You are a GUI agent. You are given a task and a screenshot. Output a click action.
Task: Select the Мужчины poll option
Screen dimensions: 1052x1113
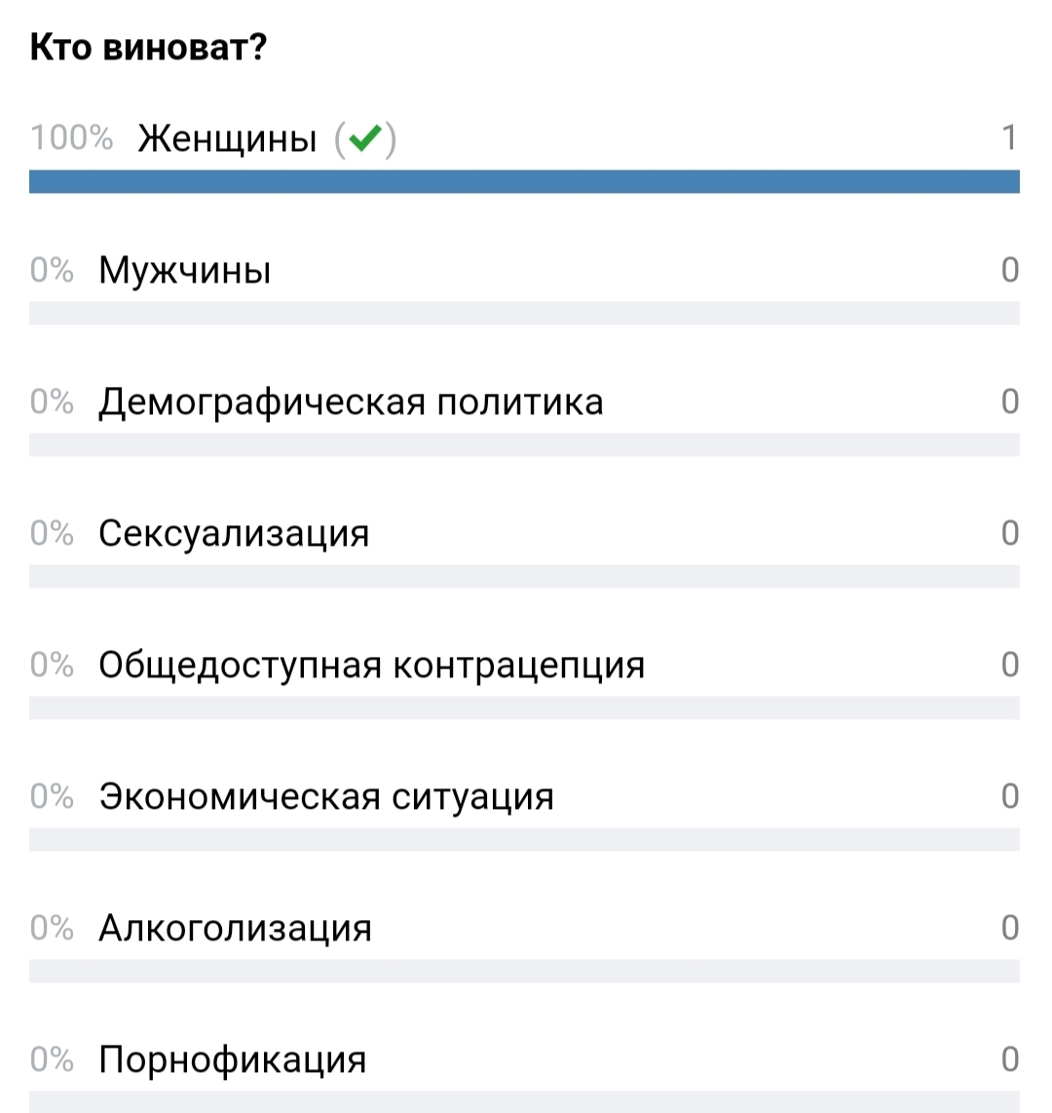click(x=185, y=270)
